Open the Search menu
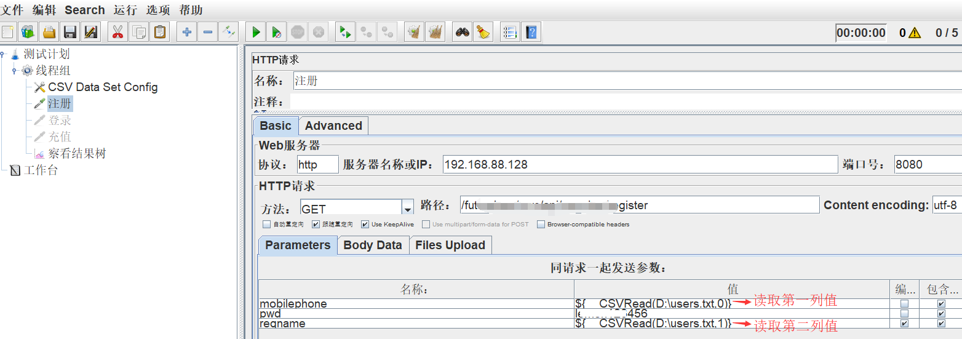This screenshot has width=962, height=339. point(85,10)
